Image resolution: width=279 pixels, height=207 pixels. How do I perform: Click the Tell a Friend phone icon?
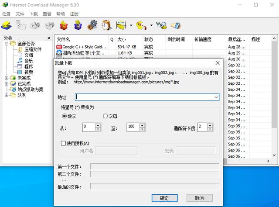tap(176, 25)
